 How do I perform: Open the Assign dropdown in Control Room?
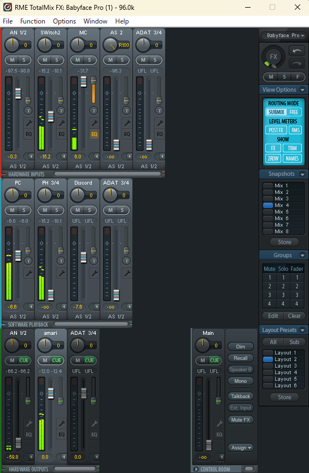[241, 448]
